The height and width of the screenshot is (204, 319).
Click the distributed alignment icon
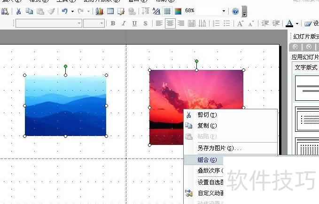pos(191,23)
